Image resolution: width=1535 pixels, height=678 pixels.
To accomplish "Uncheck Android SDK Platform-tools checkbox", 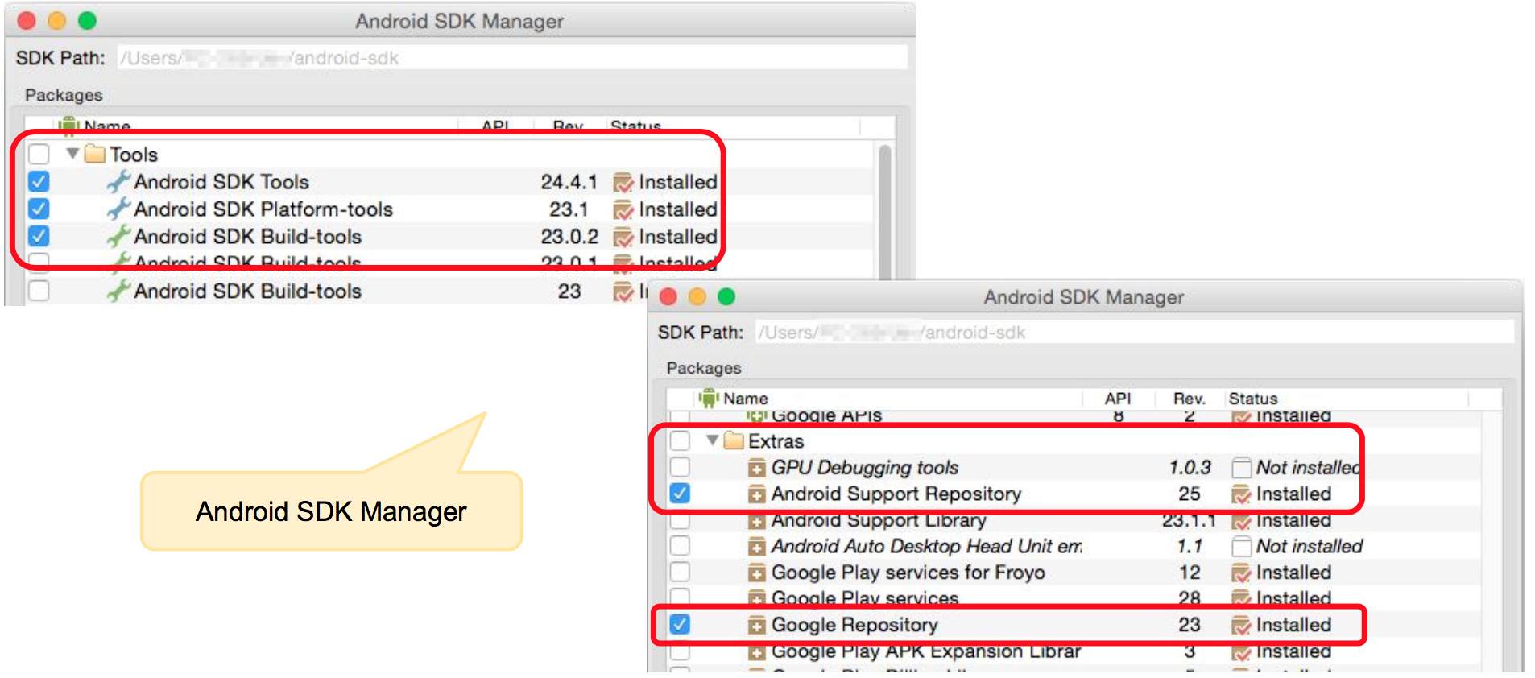I will click(x=39, y=209).
